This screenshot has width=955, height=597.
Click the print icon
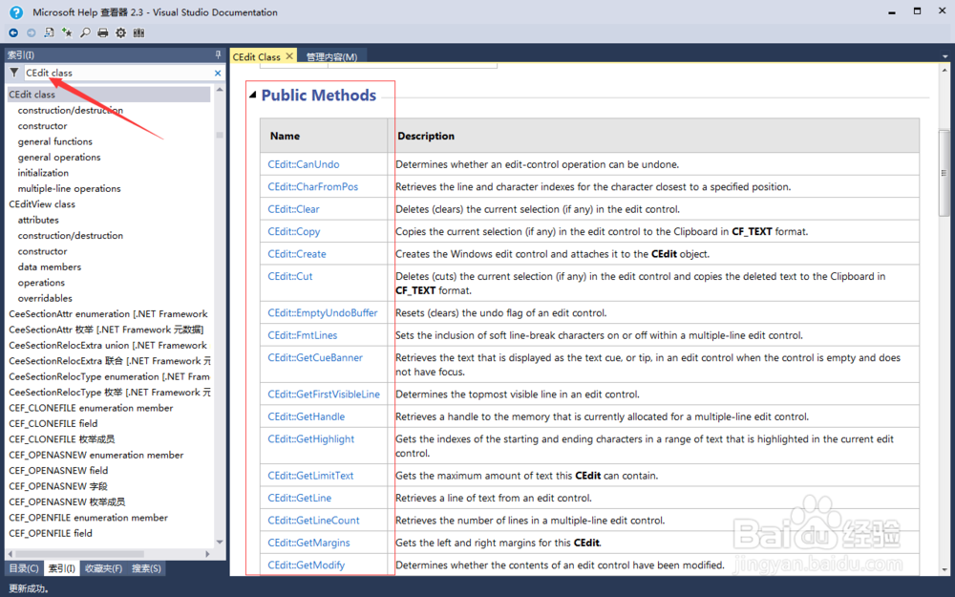pyautogui.click(x=103, y=32)
